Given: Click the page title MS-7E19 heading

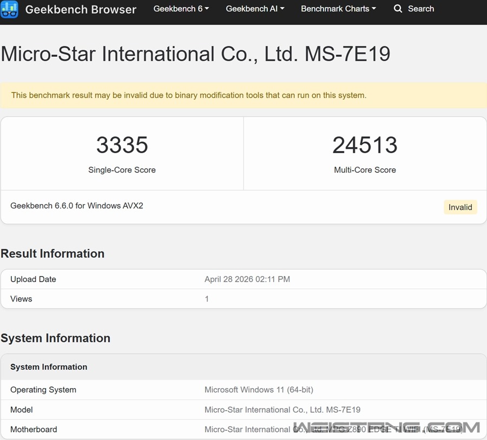Looking at the screenshot, I should (195, 54).
